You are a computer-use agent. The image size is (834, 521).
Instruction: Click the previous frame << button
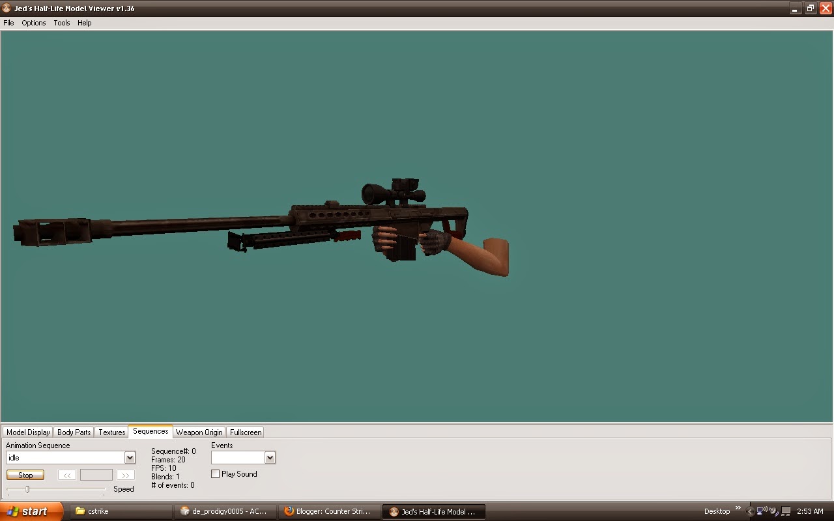click(x=66, y=475)
